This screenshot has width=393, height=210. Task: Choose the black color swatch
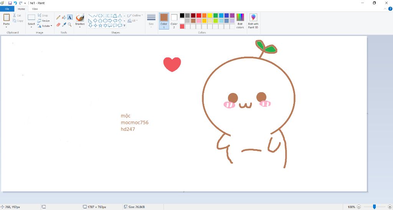pyautogui.click(x=182, y=15)
